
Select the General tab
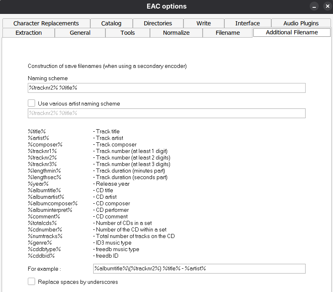pos(80,33)
